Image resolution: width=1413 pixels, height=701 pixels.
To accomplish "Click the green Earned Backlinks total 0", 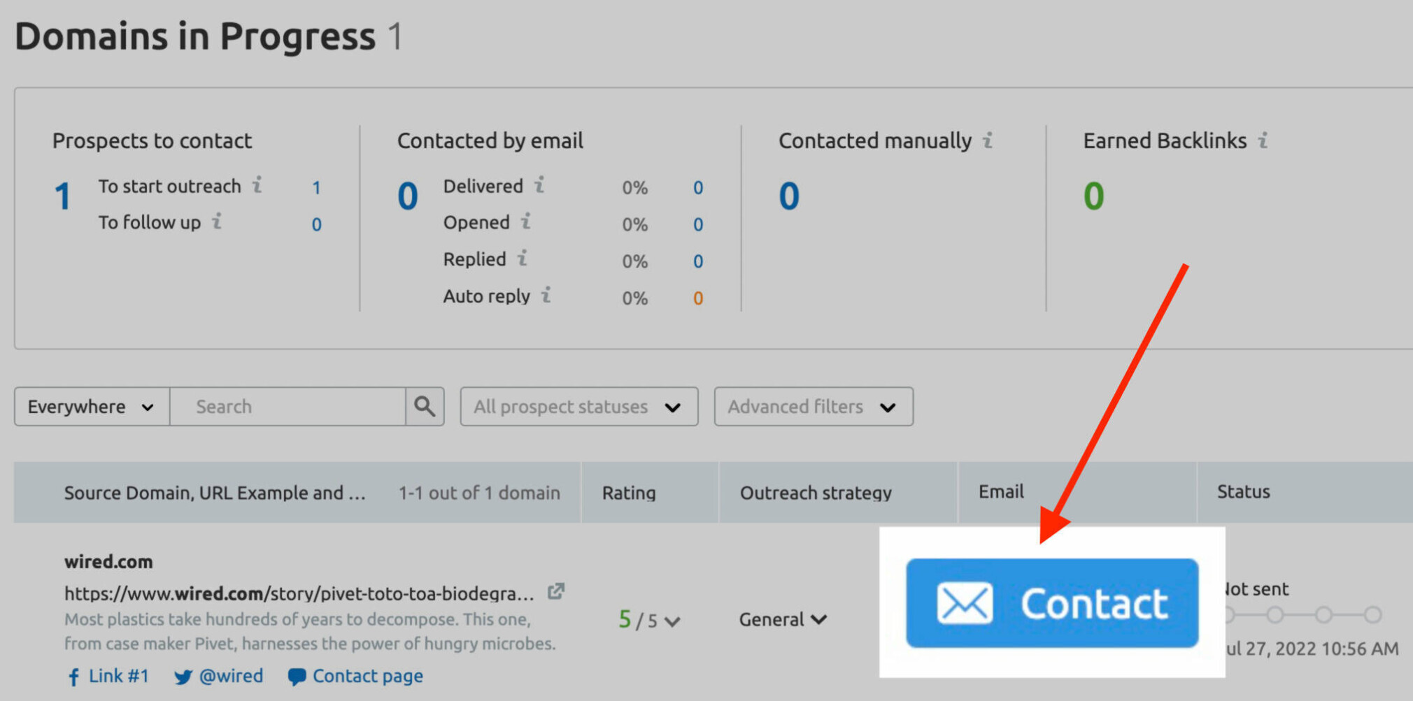I will coord(1093,196).
